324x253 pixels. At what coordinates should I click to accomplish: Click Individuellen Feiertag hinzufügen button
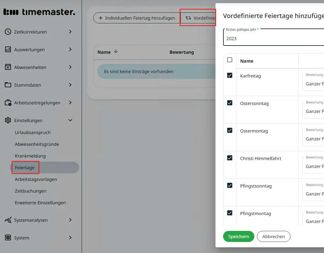[x=136, y=18]
